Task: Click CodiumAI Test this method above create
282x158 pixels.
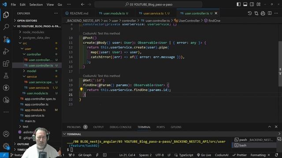Action: 101,33
